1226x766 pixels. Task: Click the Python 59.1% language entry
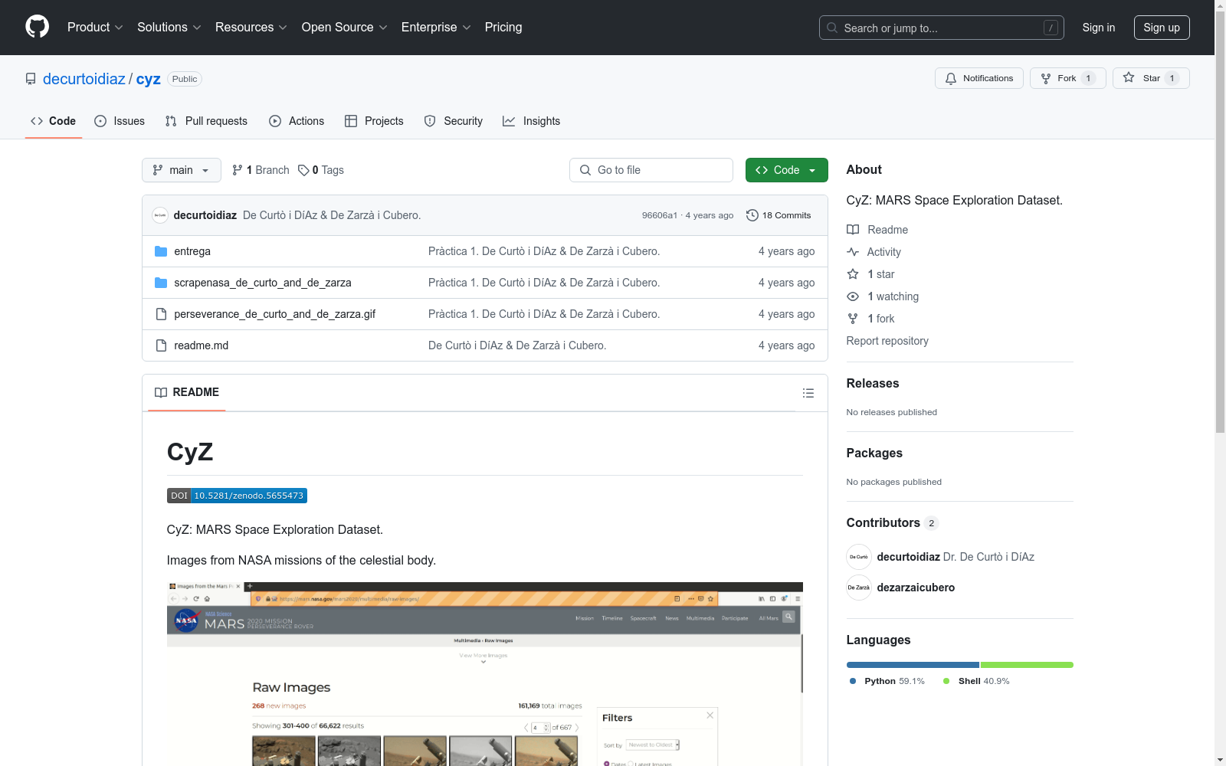pyautogui.click(x=887, y=681)
